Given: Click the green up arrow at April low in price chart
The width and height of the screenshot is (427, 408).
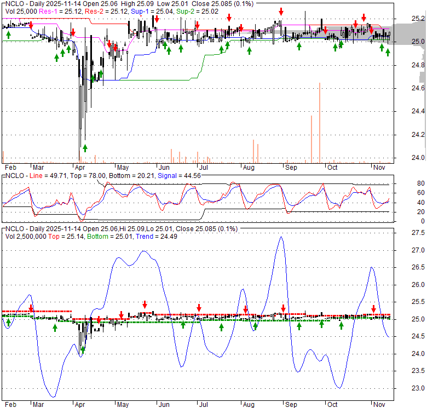Looking at the screenshot, I should tap(85, 147).
